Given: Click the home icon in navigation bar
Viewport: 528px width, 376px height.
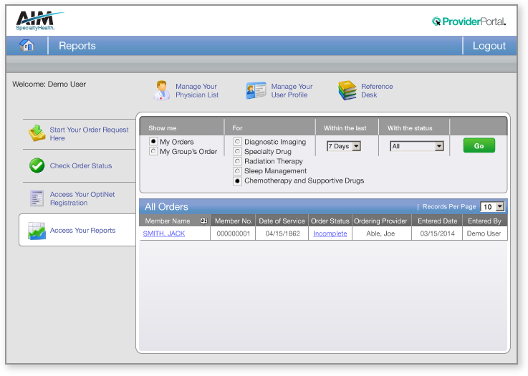Looking at the screenshot, I should pyautogui.click(x=27, y=45).
